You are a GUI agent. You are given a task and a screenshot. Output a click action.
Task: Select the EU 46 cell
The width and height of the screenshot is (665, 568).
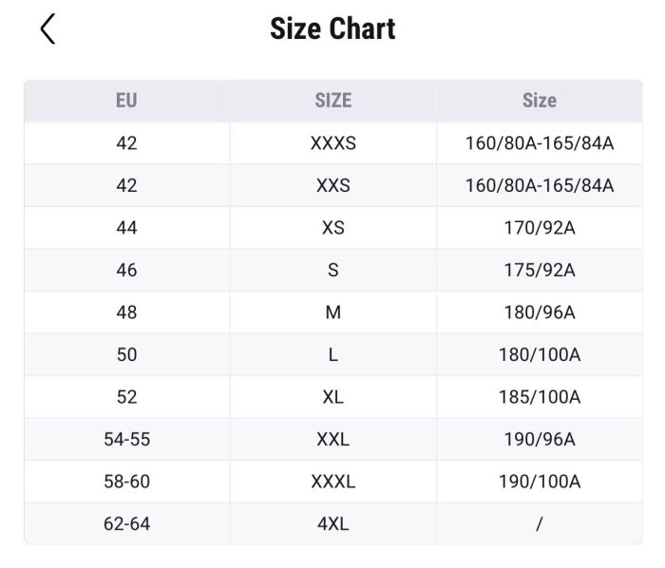coord(126,270)
